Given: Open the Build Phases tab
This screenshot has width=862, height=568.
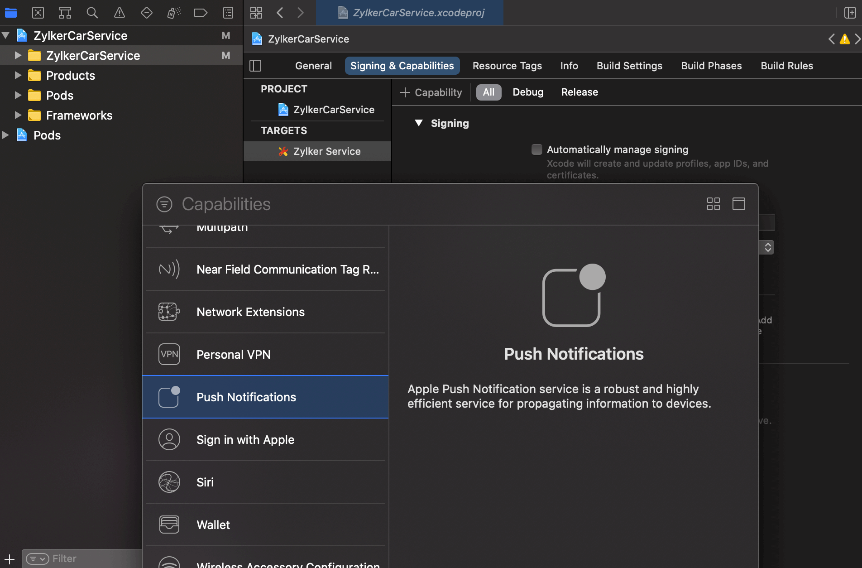Looking at the screenshot, I should (x=711, y=66).
